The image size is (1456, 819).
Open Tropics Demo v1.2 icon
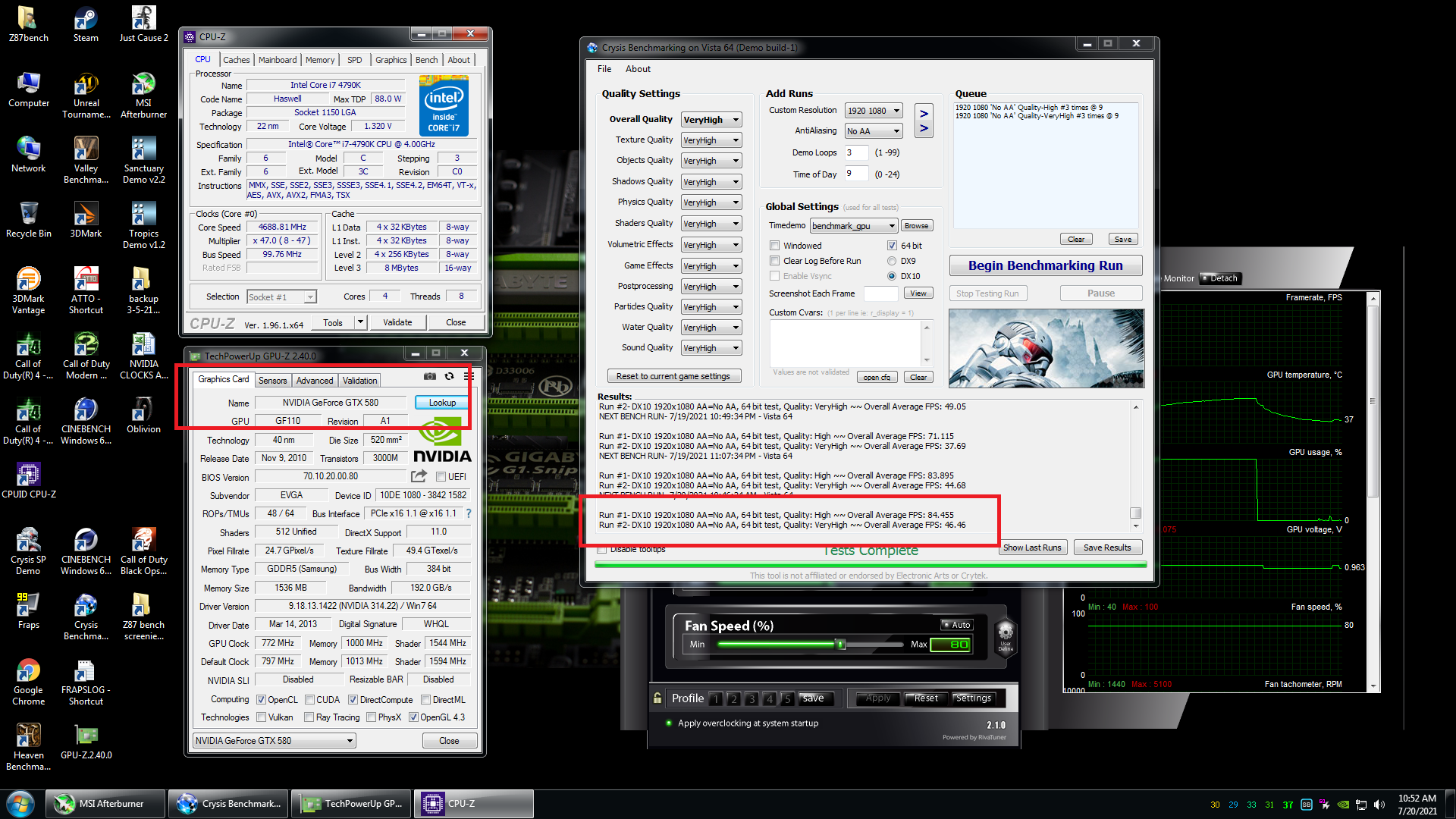143,226
